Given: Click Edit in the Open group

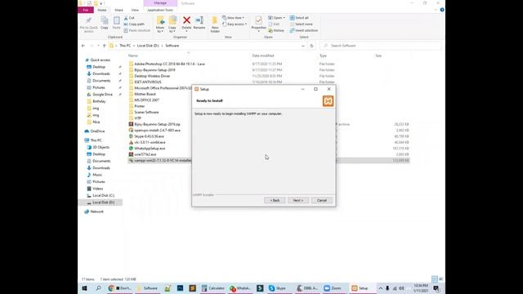Looking at the screenshot, I should tap(275, 24).
